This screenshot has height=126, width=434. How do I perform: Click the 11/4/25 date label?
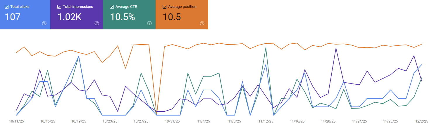pyautogui.click(x=203, y=121)
